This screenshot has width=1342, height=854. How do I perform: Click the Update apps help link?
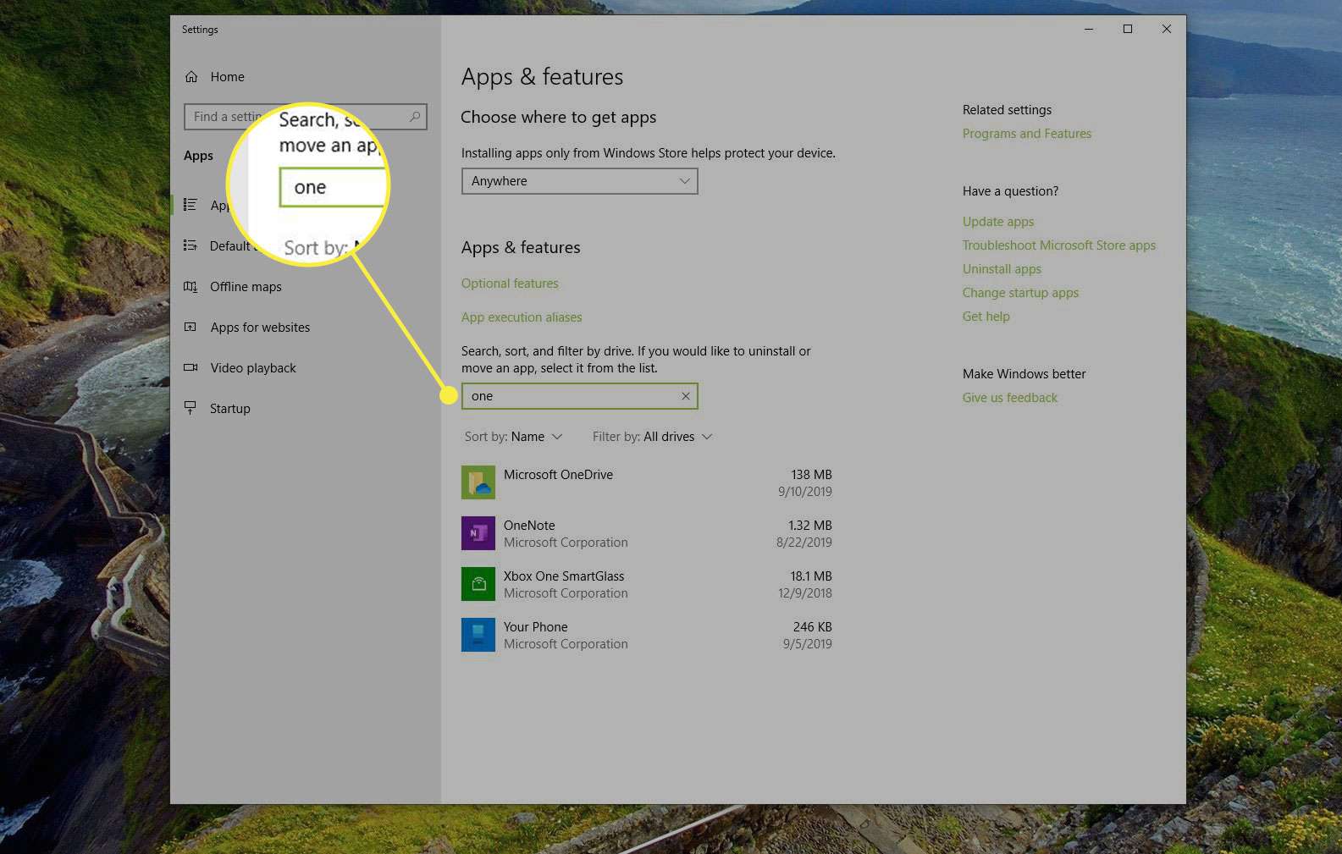[x=998, y=222]
